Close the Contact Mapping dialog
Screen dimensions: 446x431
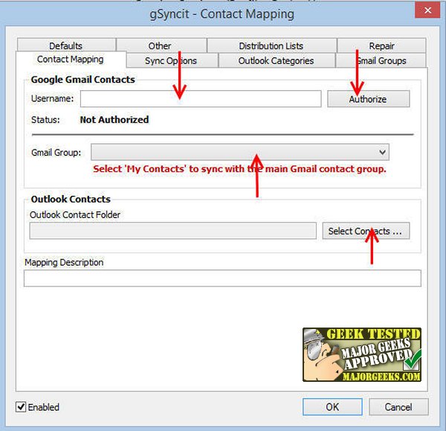point(427,10)
